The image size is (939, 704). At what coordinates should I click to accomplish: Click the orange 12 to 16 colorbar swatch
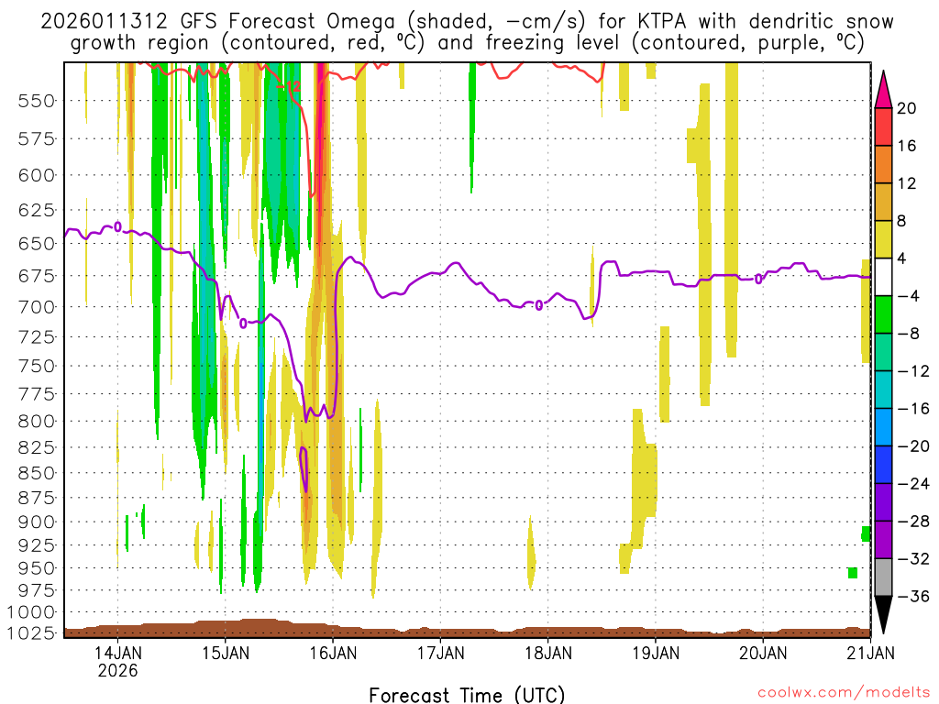click(x=883, y=165)
